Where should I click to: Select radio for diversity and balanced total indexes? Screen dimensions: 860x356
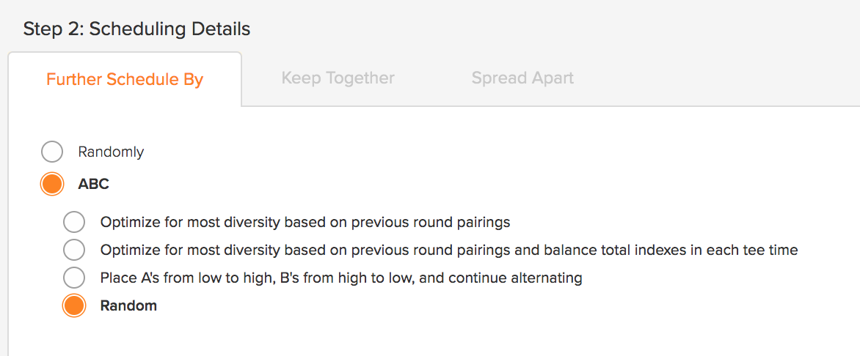[74, 251]
